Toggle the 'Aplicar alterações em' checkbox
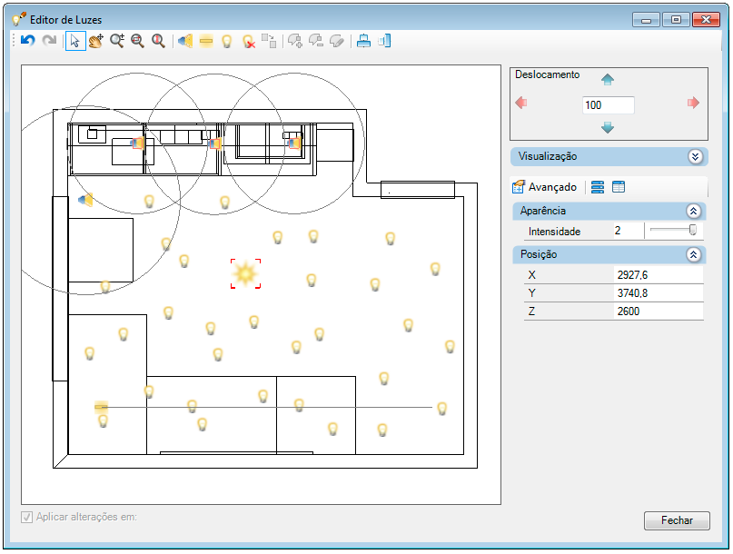The height and width of the screenshot is (554, 733). coord(26,517)
